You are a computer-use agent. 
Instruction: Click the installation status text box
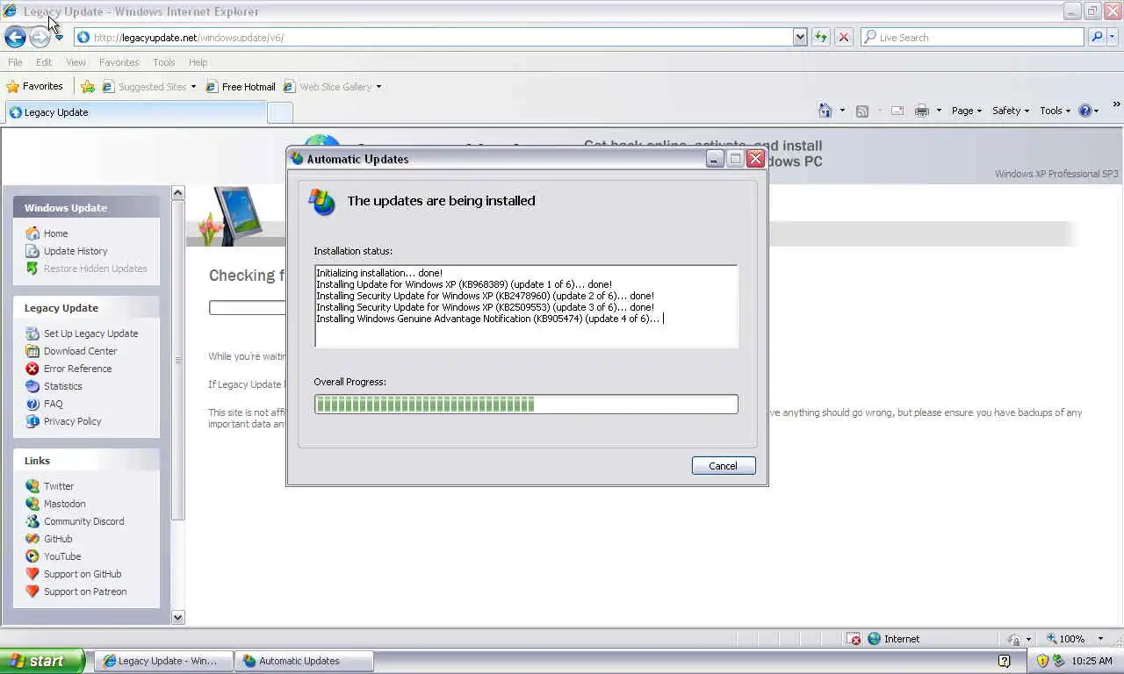[x=526, y=306]
